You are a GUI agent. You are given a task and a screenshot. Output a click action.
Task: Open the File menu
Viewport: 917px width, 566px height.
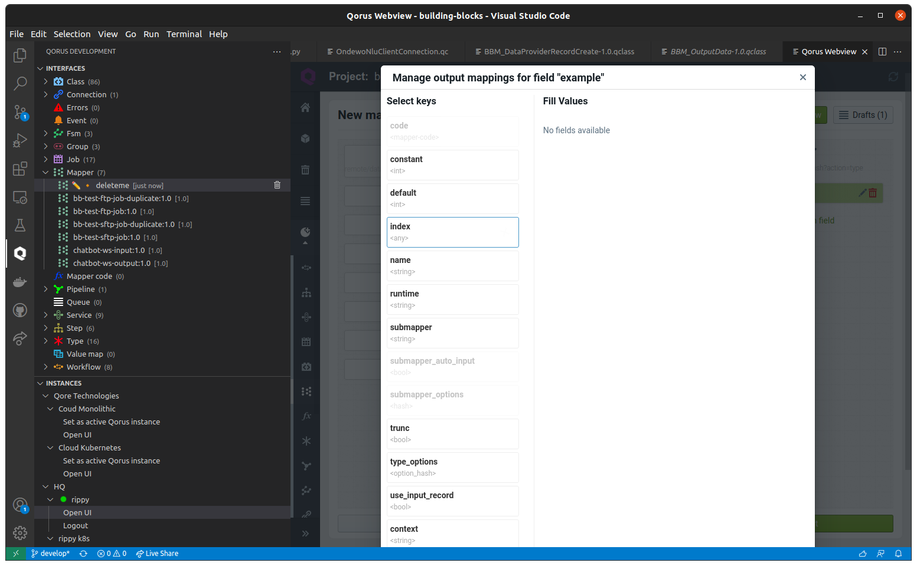pyautogui.click(x=17, y=34)
